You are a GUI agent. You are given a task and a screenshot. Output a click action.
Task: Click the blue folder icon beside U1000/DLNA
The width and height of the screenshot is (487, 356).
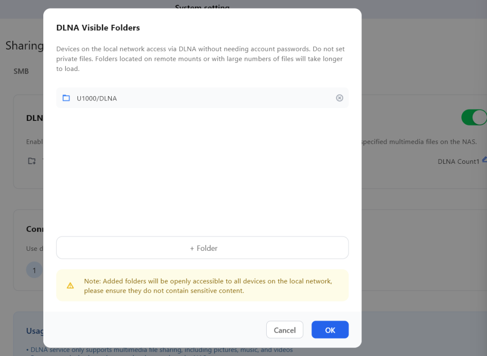pos(66,98)
